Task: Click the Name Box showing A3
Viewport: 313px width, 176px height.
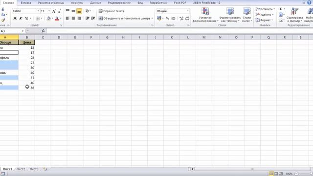Action: click(x=10, y=31)
